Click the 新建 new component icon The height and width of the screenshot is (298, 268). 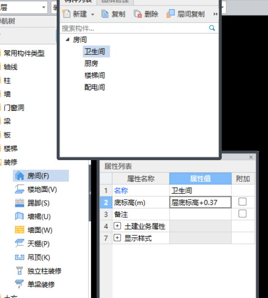point(67,14)
